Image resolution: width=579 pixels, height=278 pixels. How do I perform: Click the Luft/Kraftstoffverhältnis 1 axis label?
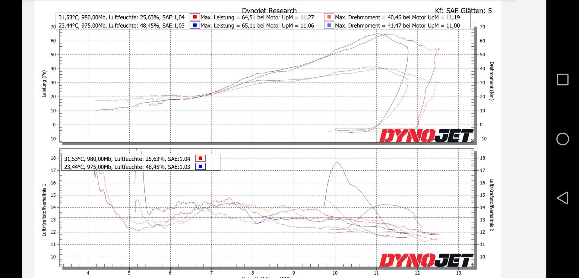coord(44,210)
